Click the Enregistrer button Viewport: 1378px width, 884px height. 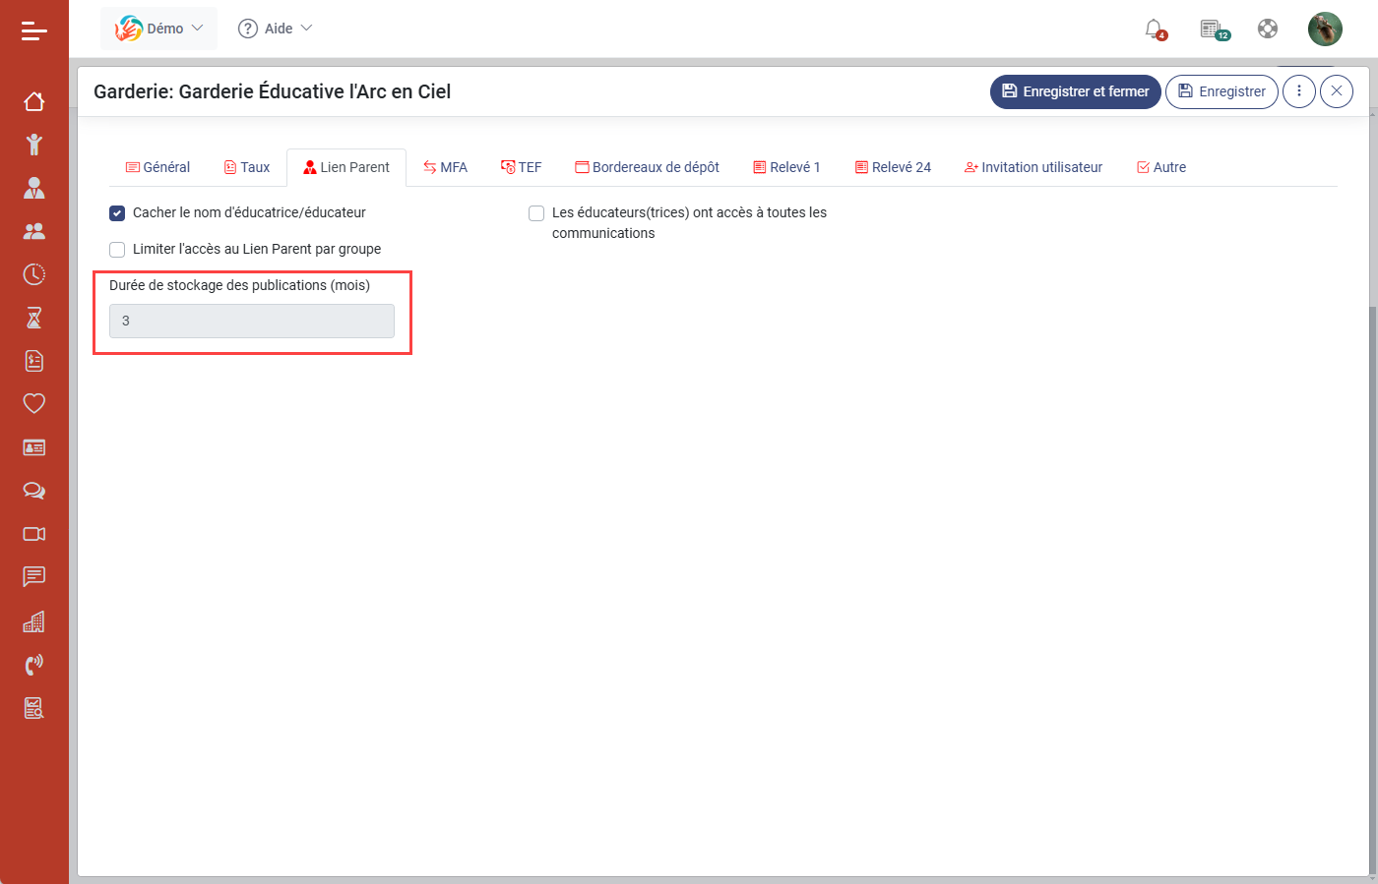(1222, 91)
